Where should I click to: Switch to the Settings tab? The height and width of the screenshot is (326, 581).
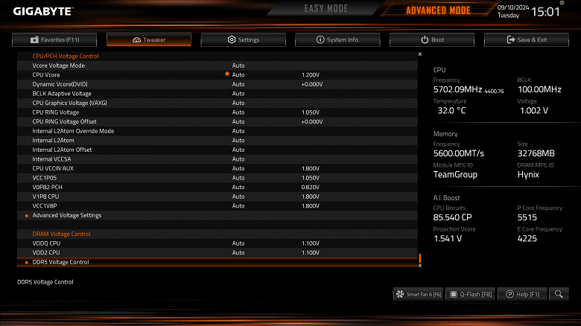click(x=243, y=39)
